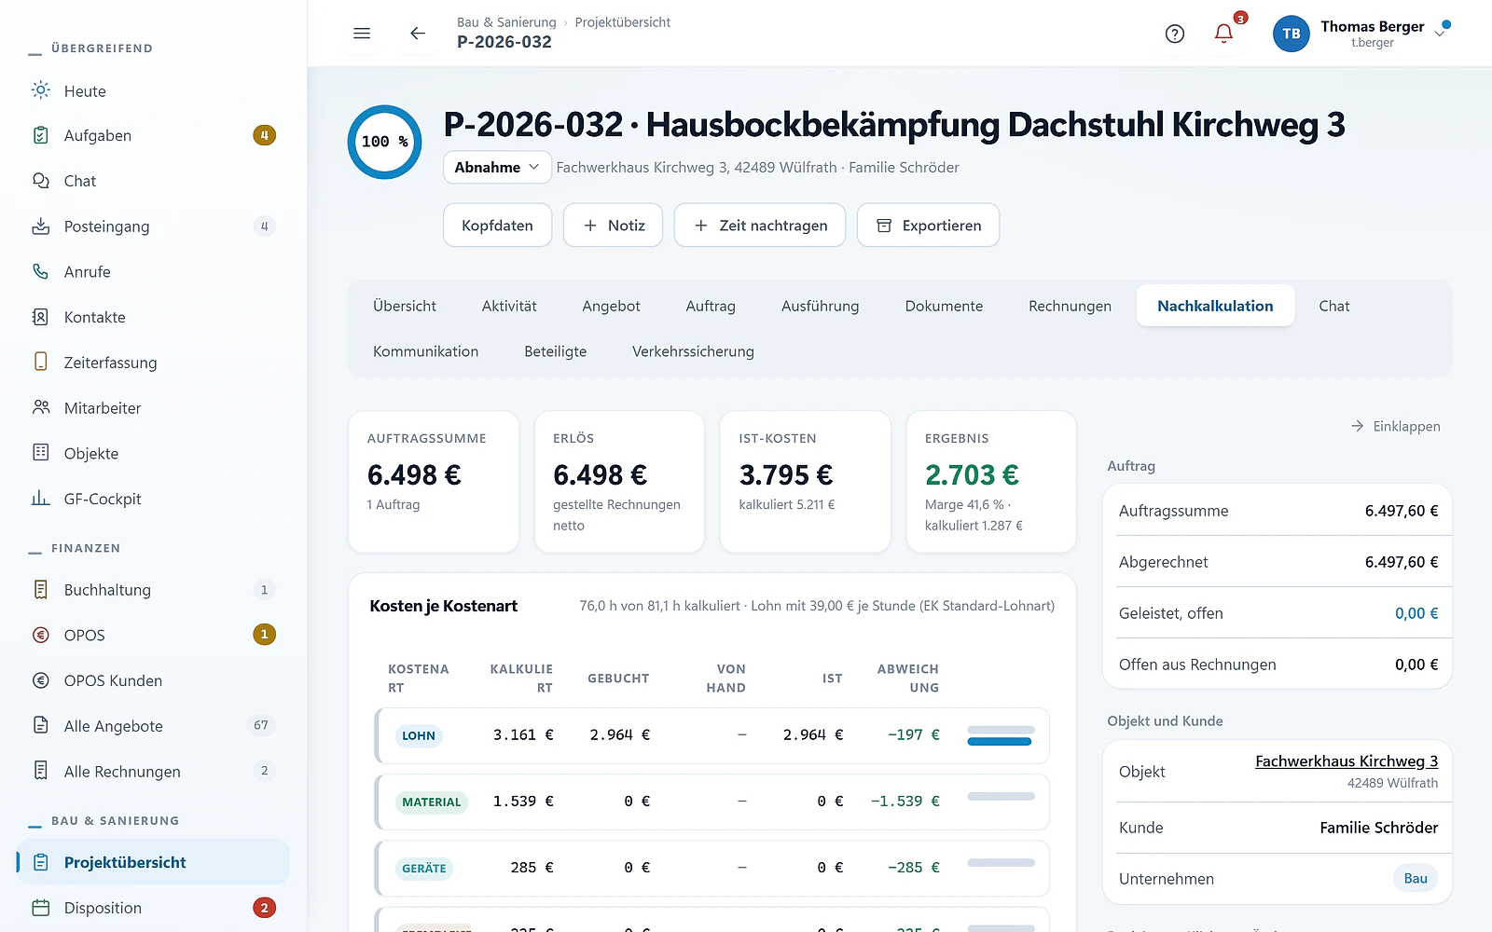Open Buchhaltung in the sidebar
The image size is (1492, 932).
153,590
